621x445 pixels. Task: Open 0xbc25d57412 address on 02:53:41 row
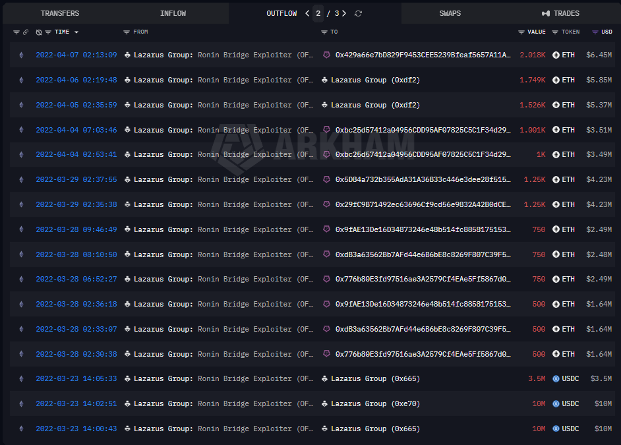coord(423,154)
